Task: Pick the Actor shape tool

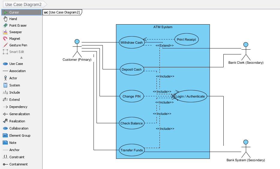Action: 22,78
